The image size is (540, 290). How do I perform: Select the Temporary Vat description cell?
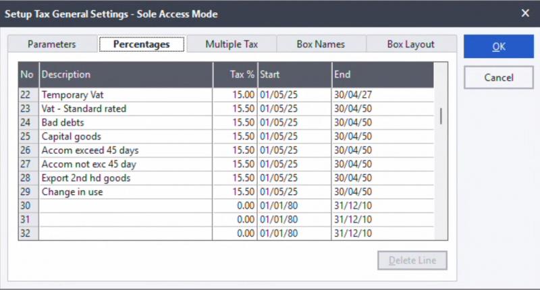click(125, 94)
